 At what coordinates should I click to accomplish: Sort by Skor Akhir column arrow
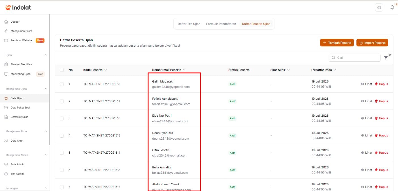[288, 70]
